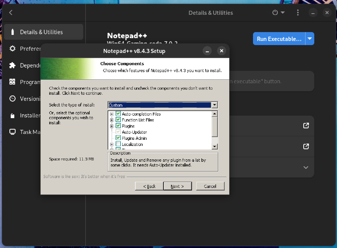Image resolution: width=337 pixels, height=248 pixels.
Task: Click the back arrow in the header bar
Action: pos(10,12)
